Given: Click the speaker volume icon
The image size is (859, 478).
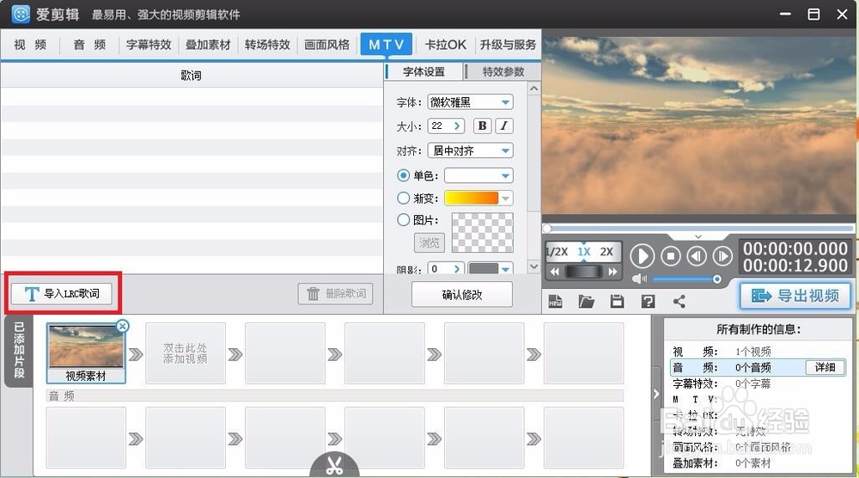Looking at the screenshot, I should click(x=639, y=279).
